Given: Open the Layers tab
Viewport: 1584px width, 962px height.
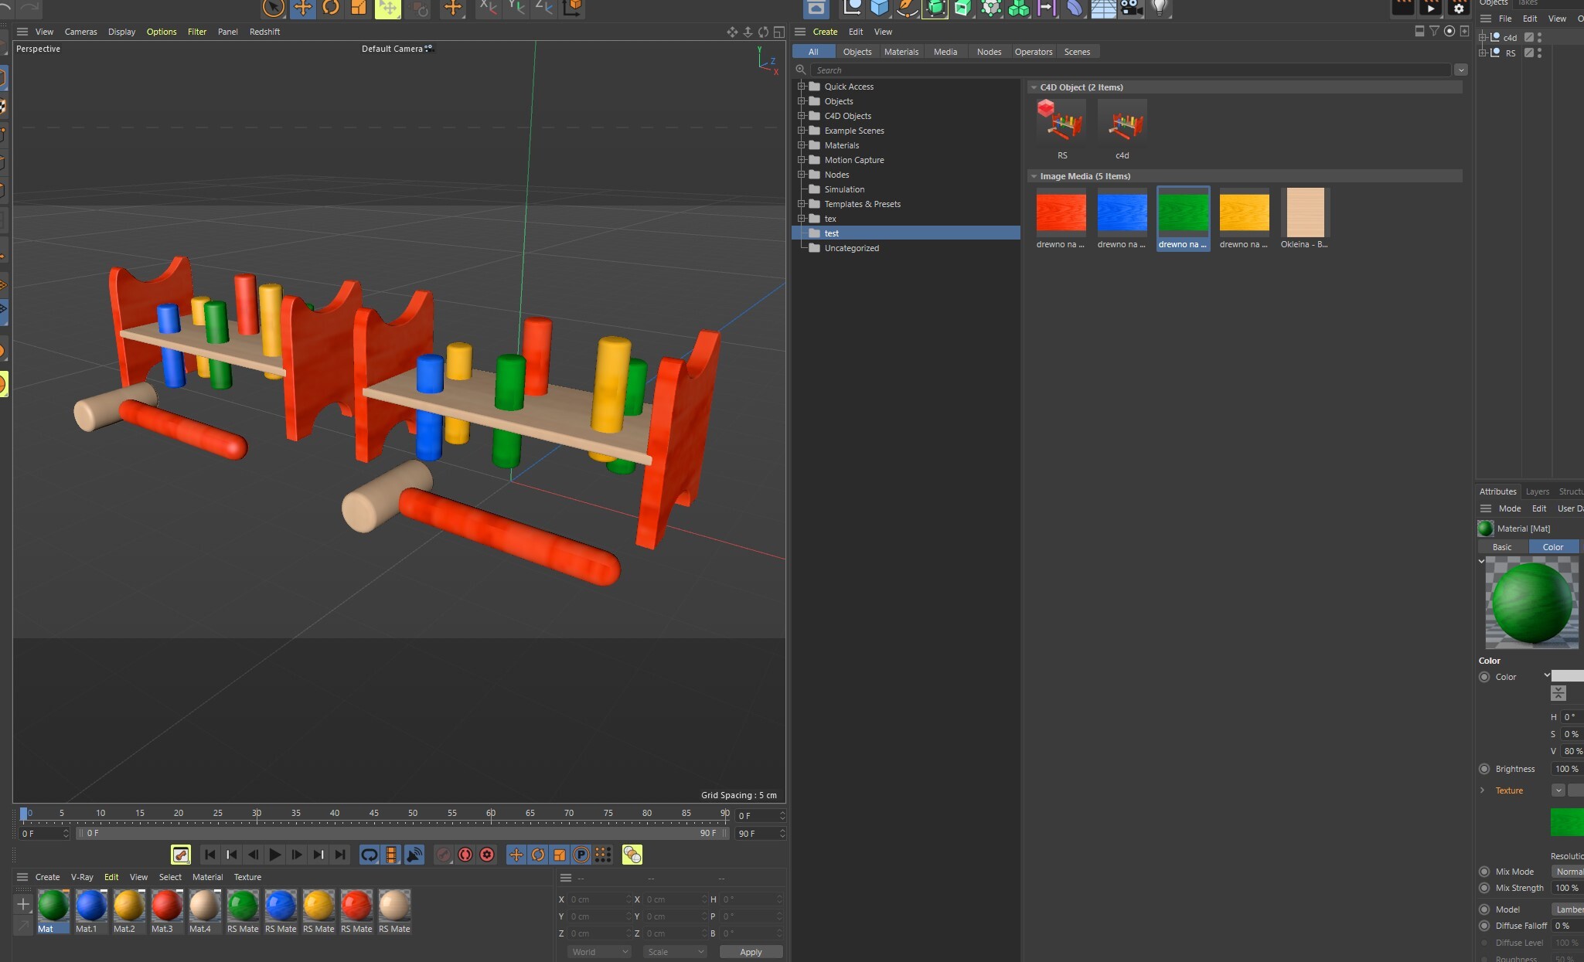Looking at the screenshot, I should [x=1537, y=491].
